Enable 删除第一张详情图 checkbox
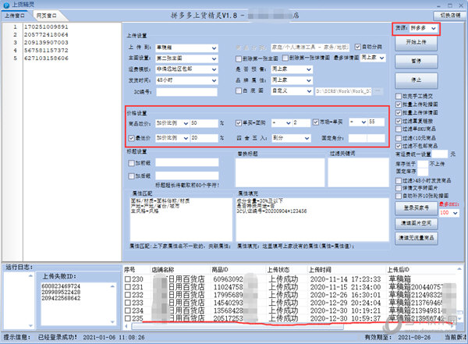The width and height of the screenshot is (468, 344). (x=285, y=58)
